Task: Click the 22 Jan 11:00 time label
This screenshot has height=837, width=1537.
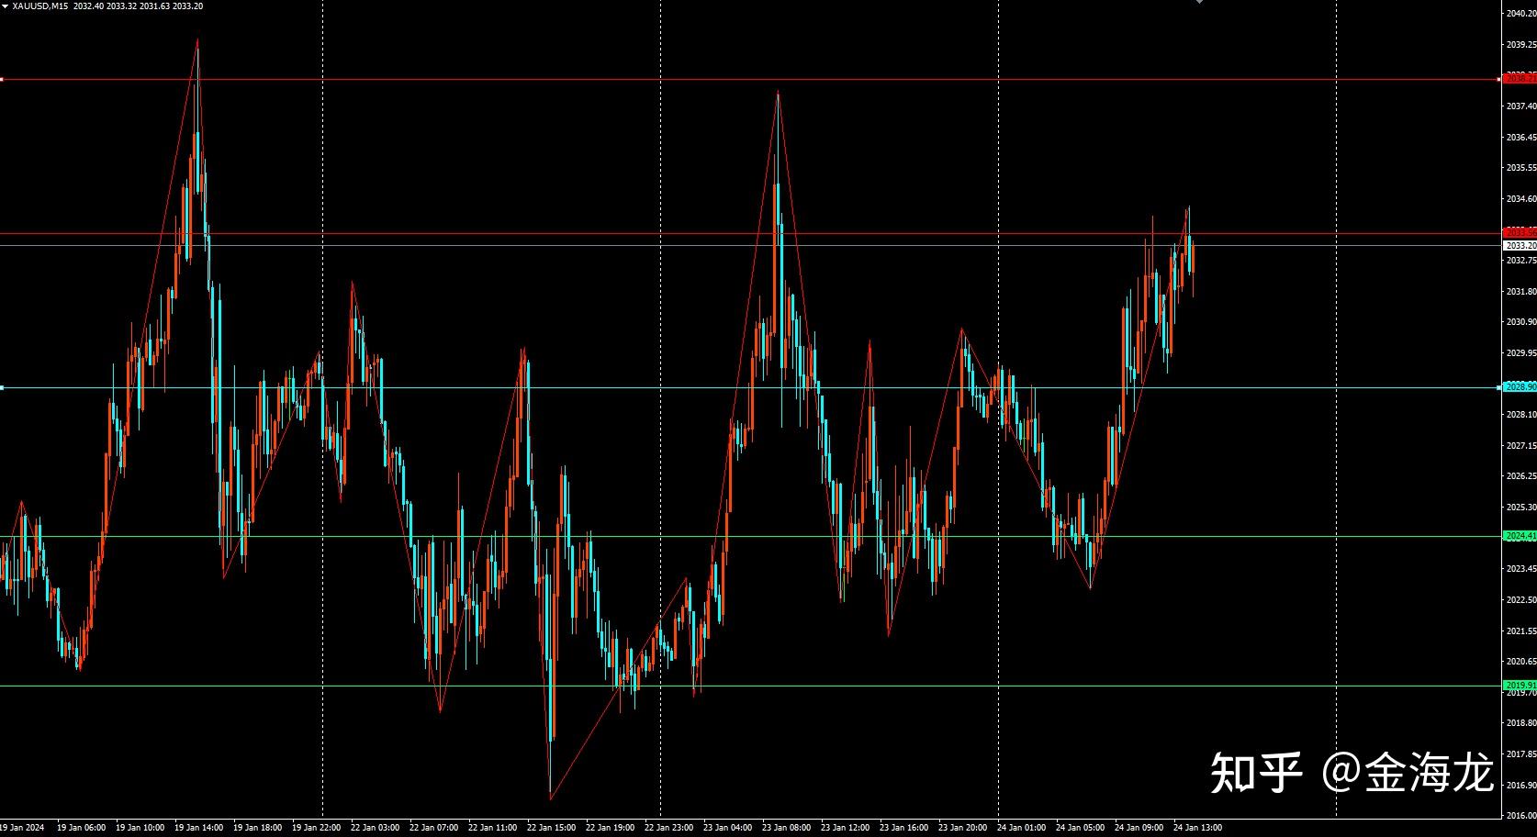Action: click(492, 828)
